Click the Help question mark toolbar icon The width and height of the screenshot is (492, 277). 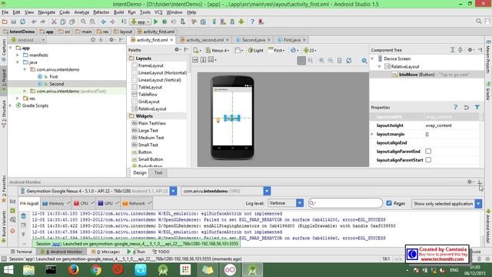click(x=252, y=22)
